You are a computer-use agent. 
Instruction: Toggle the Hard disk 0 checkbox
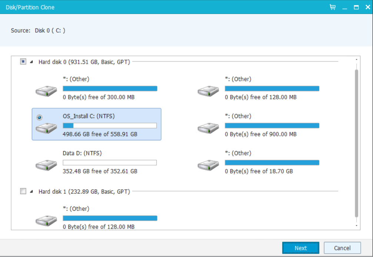tap(23, 61)
